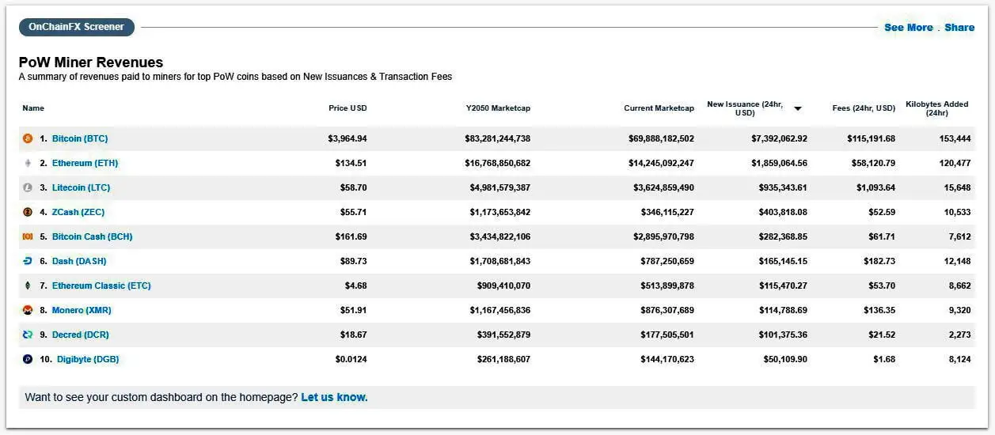Click the Monero coin icon

(28, 310)
